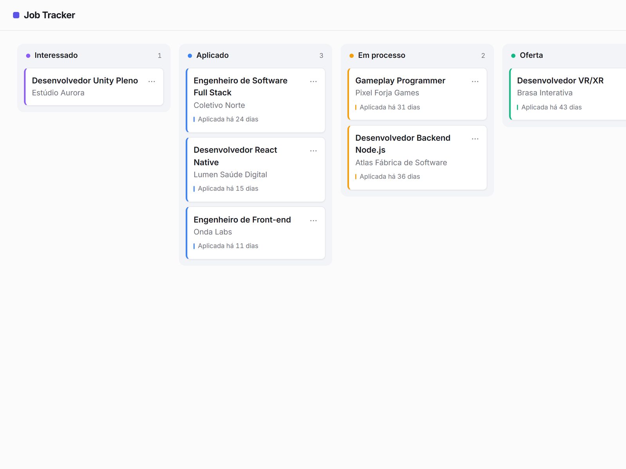This screenshot has width=626, height=469.
Task: Click the Interessado column card count 1
Action: [x=160, y=55]
